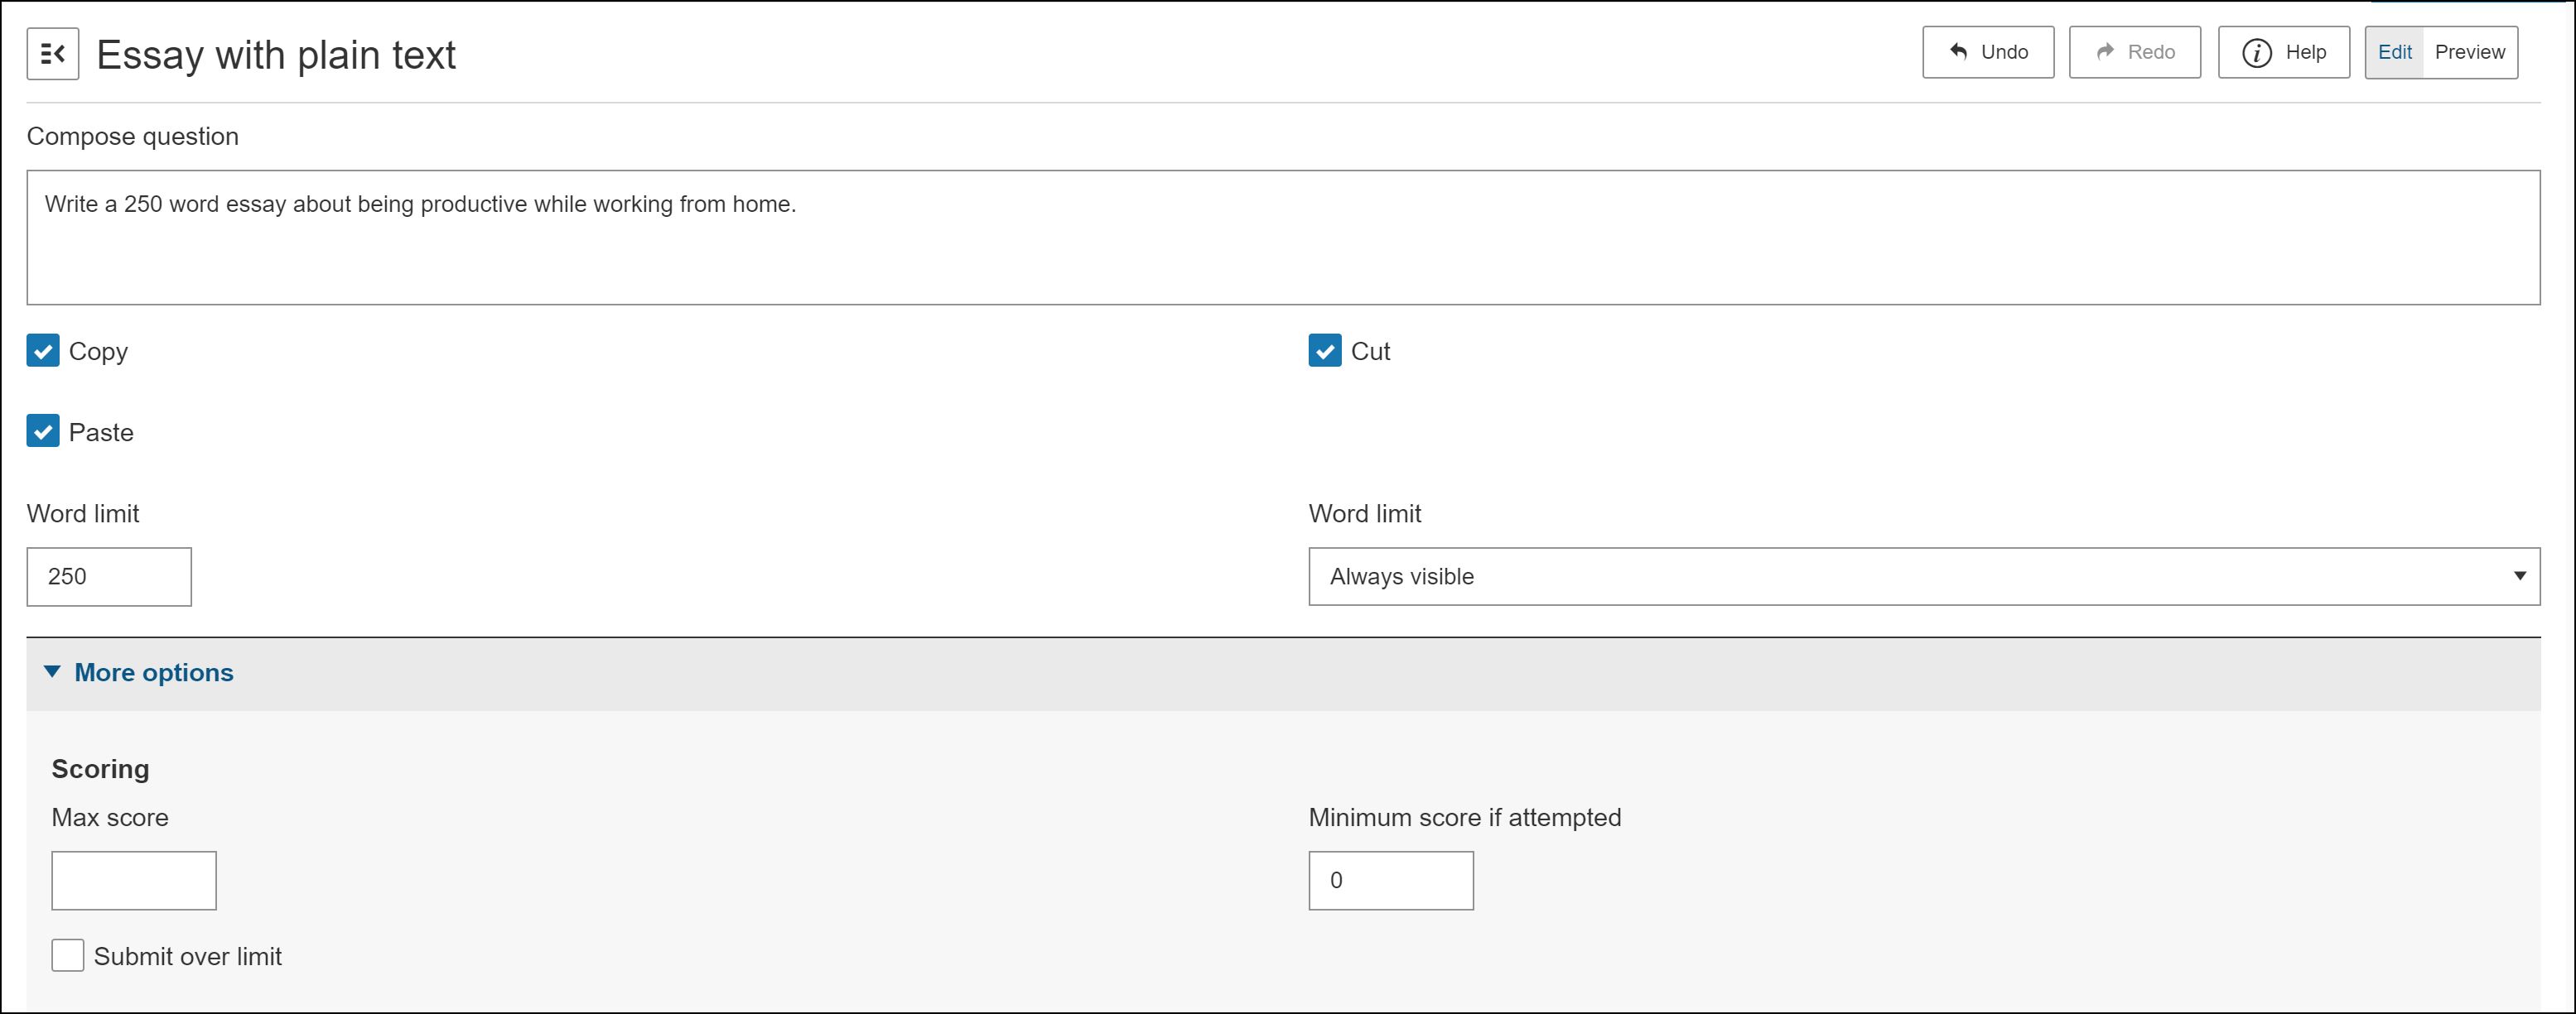Image resolution: width=2576 pixels, height=1014 pixels.
Task: Click into the Compose question text area
Action: pyautogui.click(x=1282, y=238)
